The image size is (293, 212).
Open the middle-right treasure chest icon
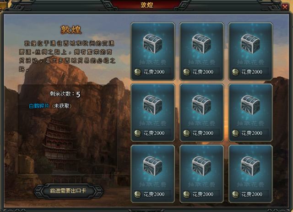click(250, 105)
